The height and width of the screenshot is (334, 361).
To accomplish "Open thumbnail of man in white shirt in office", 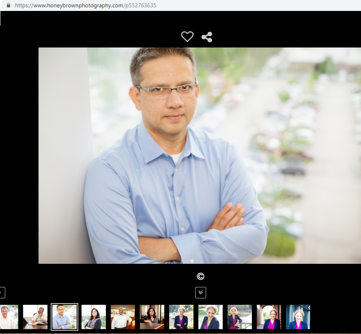I will (123, 317).
